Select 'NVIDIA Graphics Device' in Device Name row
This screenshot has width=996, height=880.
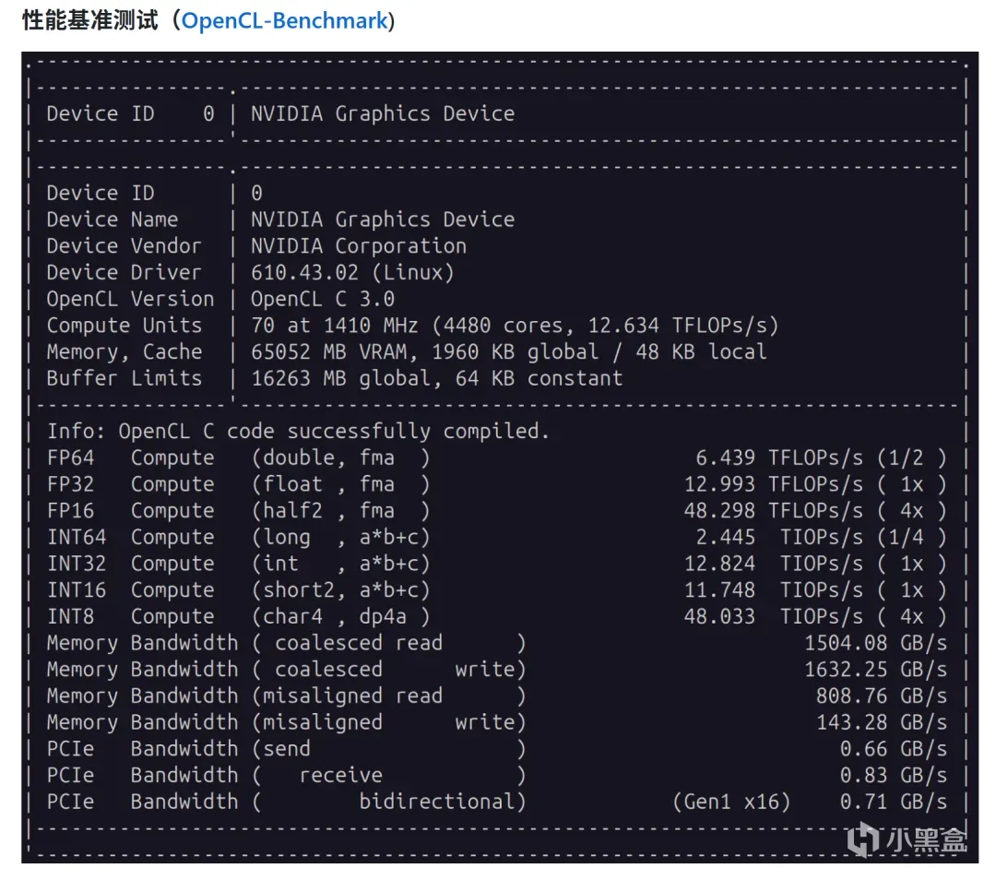click(383, 220)
